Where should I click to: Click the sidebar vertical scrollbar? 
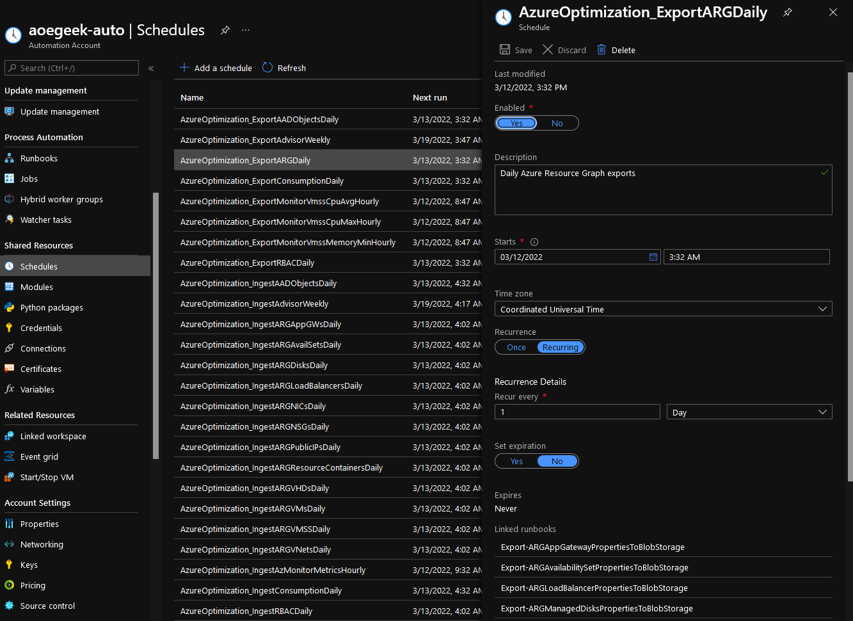click(155, 325)
